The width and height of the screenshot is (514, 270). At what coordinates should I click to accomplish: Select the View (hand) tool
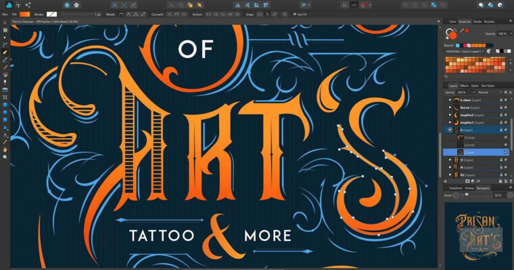[5, 150]
